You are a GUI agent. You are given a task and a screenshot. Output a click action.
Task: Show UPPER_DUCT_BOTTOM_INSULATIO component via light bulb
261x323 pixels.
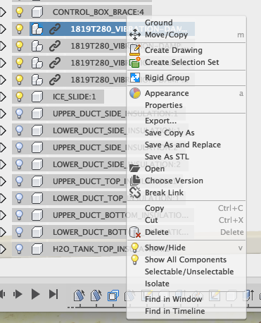(x=19, y=215)
